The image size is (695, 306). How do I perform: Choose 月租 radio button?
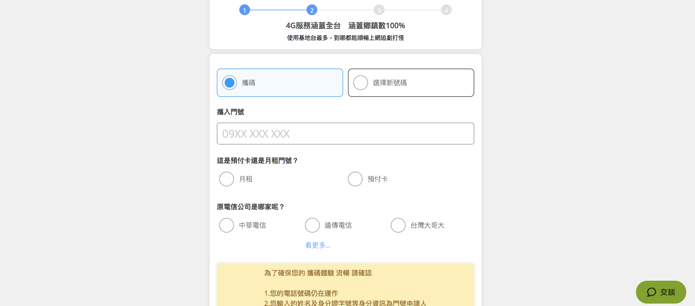pyautogui.click(x=227, y=179)
